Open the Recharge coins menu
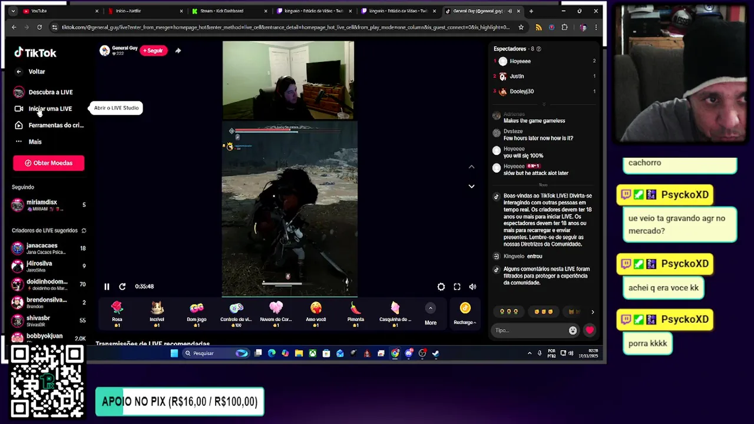The width and height of the screenshot is (754, 424). pos(465,314)
